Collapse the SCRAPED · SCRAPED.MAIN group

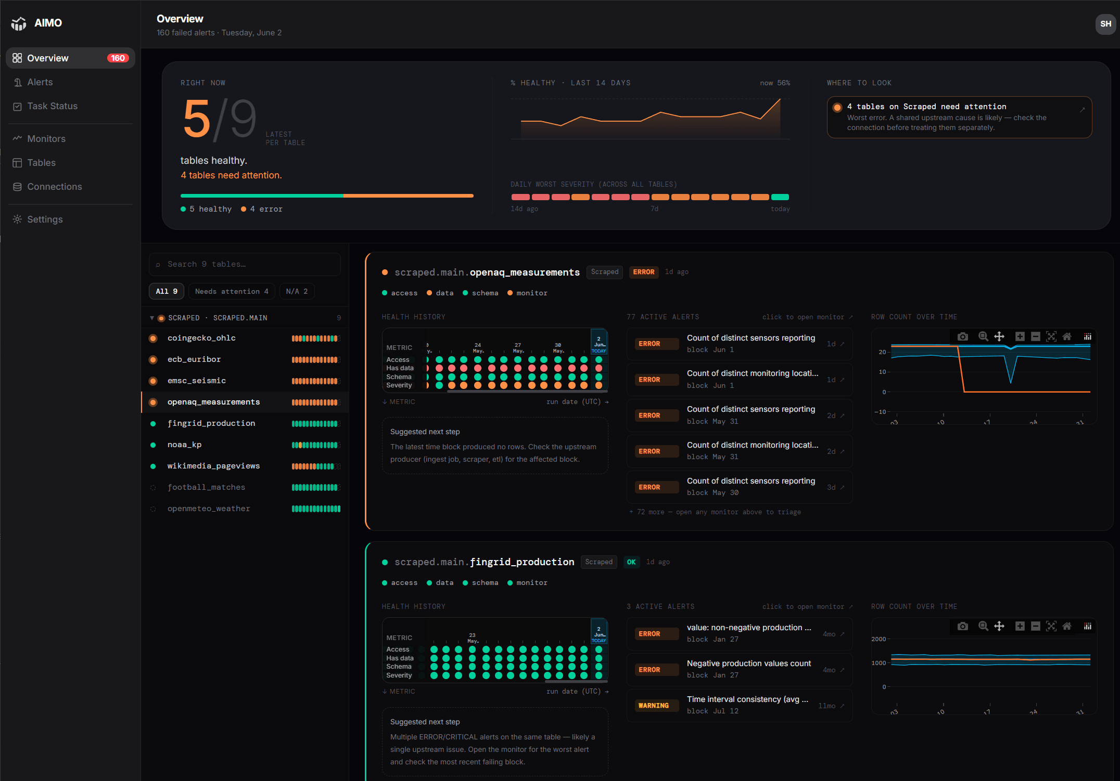pos(152,318)
